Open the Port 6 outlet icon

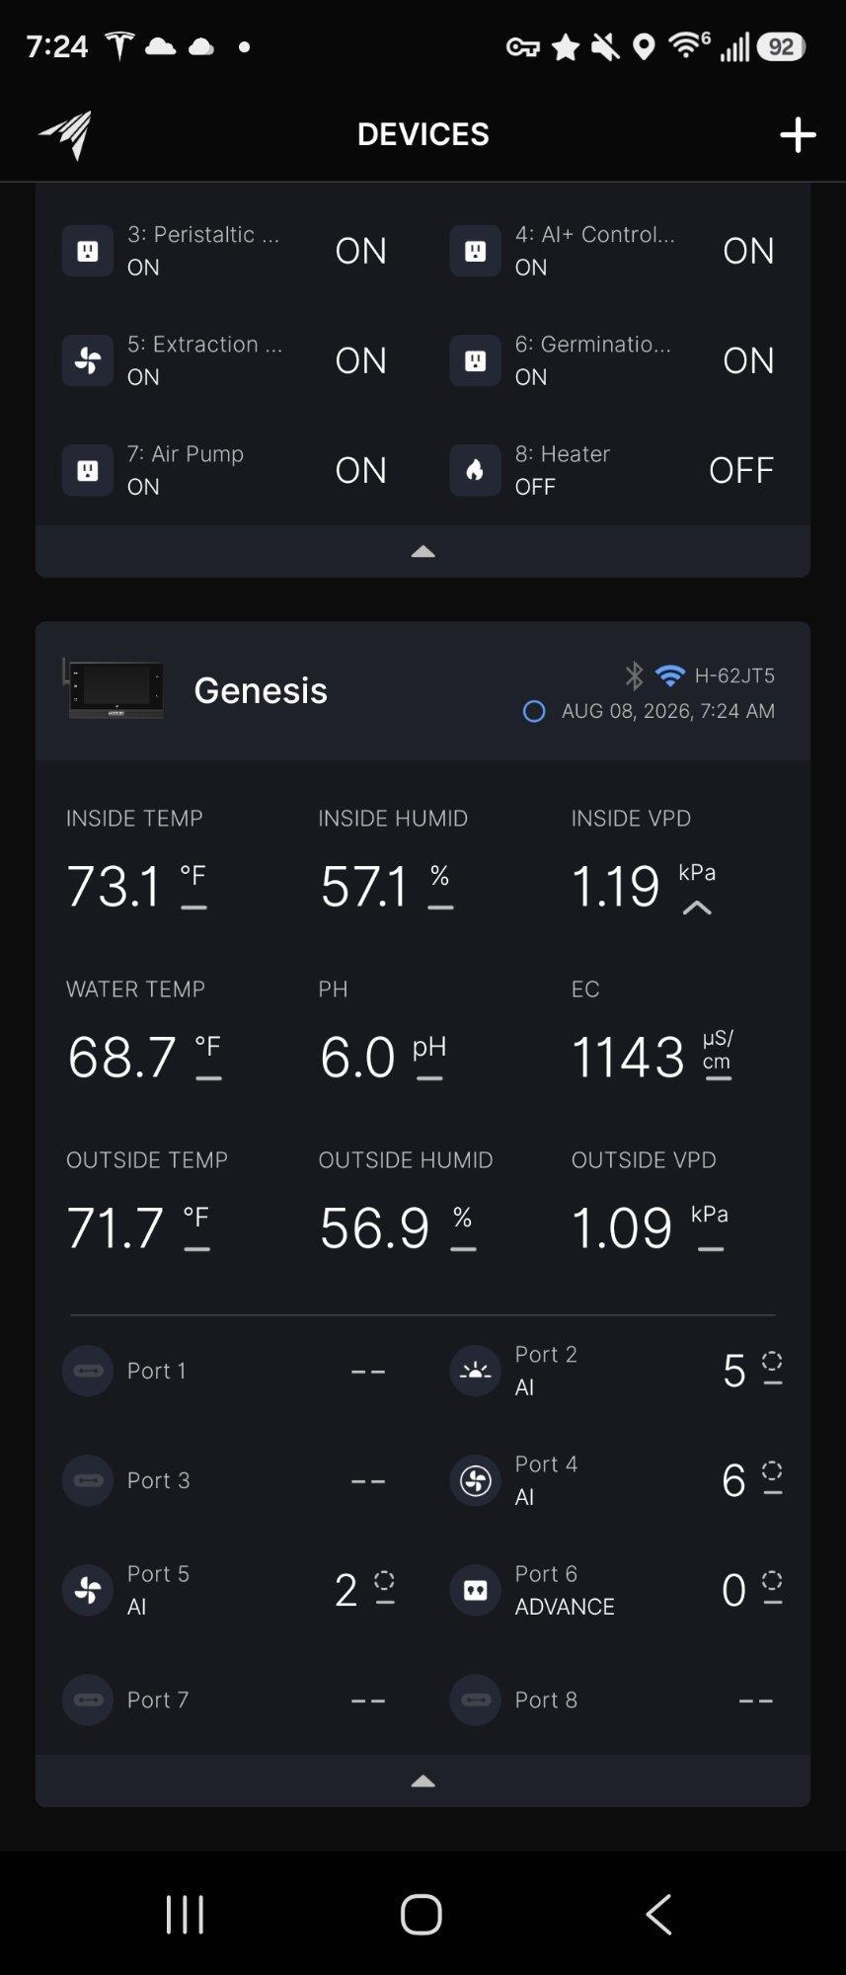tap(475, 1590)
